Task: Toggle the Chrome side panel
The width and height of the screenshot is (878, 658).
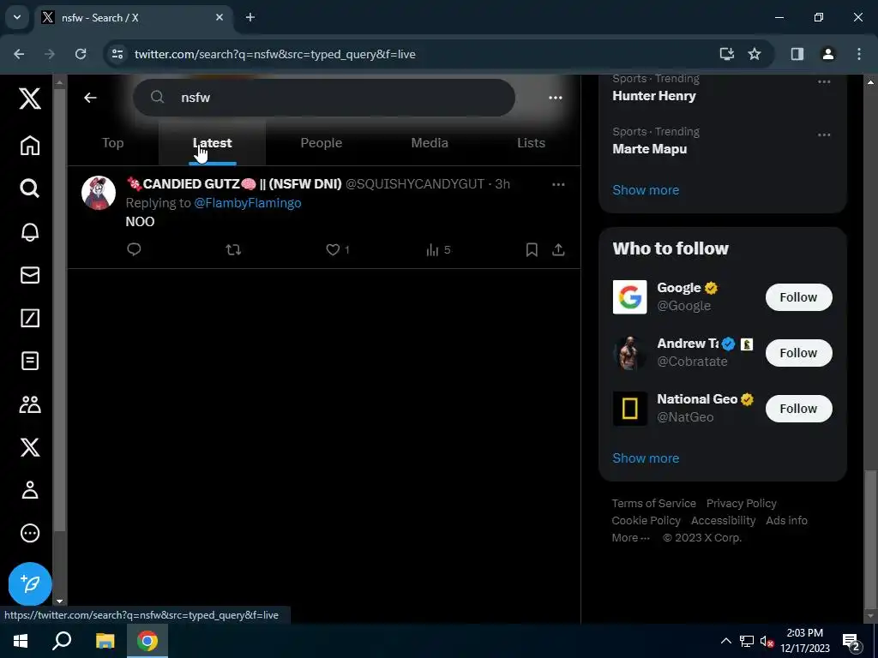Action: tap(797, 54)
